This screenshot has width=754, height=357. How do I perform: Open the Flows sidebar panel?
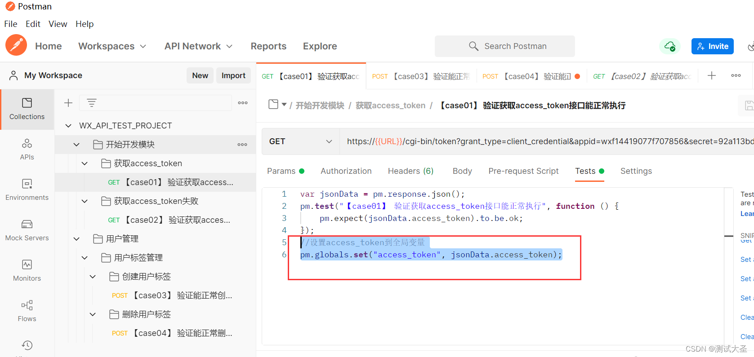[x=27, y=311]
